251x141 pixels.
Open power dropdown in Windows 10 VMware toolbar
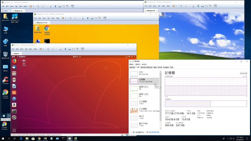coord(33,7)
